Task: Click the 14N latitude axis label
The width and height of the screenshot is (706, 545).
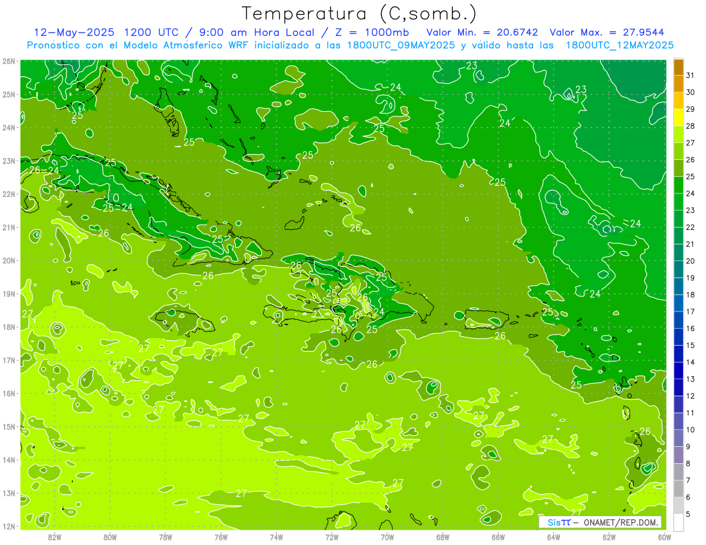Action: tap(9, 460)
